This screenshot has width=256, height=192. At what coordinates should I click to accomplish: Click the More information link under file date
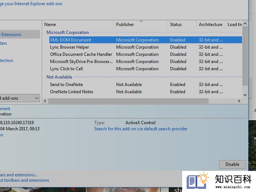1,135
